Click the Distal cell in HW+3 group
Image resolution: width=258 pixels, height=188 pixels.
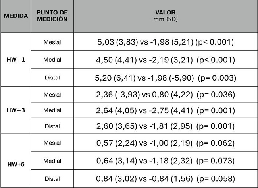pyautogui.click(x=52, y=126)
